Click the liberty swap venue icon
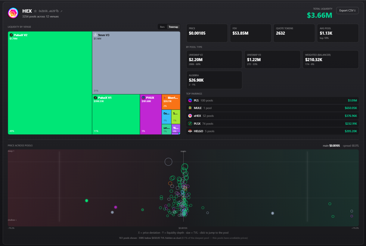Viewport: 366px width, 246px height. coord(165,98)
